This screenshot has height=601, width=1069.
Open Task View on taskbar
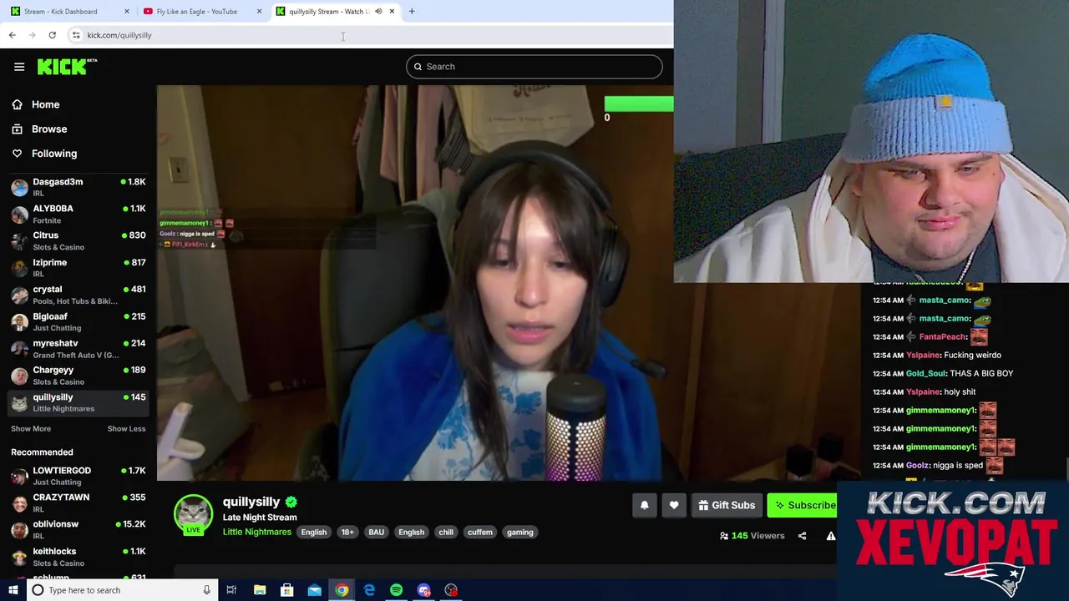231,590
